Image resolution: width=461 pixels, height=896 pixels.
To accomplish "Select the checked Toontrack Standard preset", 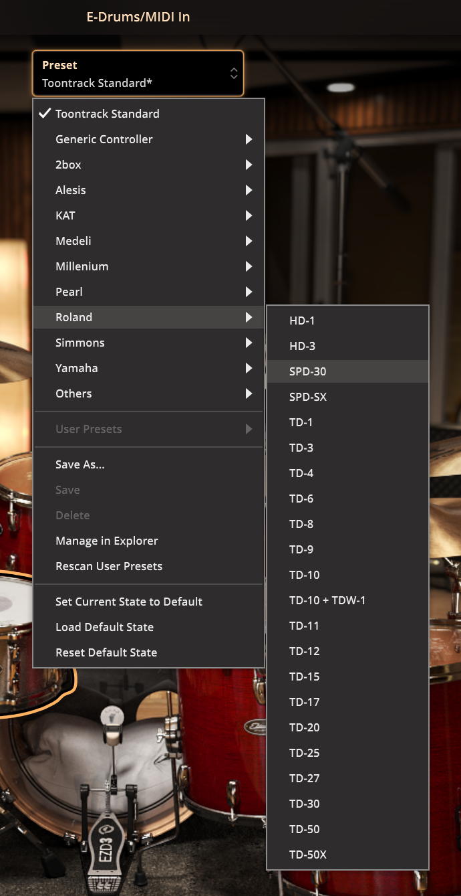I will 107,114.
